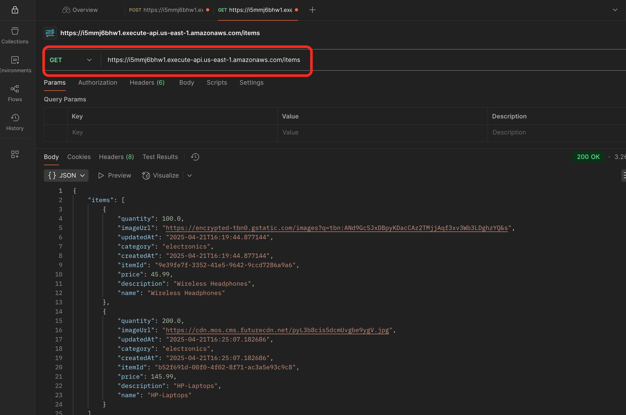Open the Collections sidebar panel
The height and width of the screenshot is (415, 626).
15,35
